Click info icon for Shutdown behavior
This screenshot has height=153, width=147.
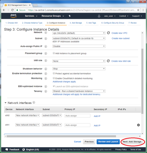click(46, 69)
